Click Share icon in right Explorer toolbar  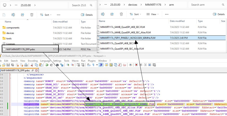click(x=112, y=14)
